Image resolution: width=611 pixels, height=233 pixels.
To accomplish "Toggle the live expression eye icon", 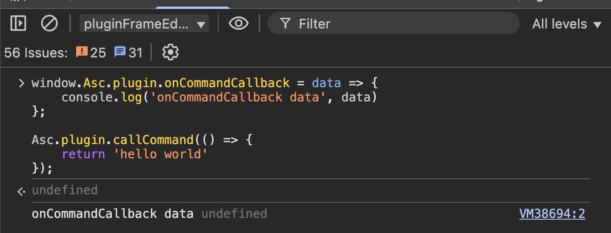I will [239, 23].
